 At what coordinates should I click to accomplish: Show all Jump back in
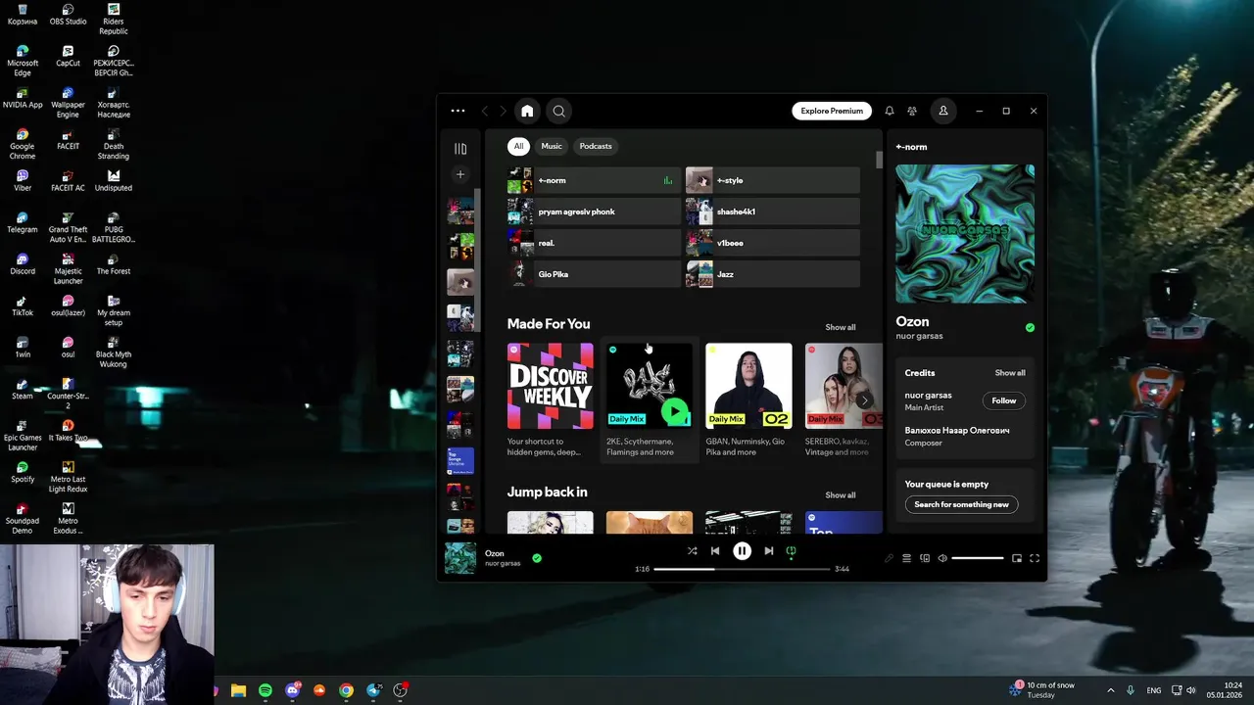point(840,495)
